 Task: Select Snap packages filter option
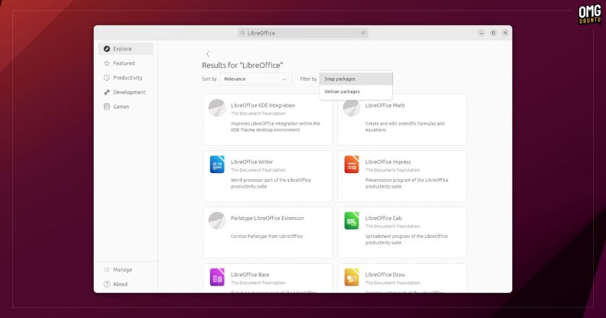click(356, 79)
